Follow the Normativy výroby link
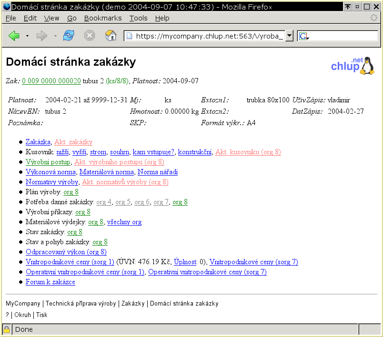 [x=52, y=182]
